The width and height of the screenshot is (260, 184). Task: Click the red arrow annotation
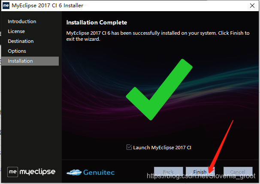(221, 147)
